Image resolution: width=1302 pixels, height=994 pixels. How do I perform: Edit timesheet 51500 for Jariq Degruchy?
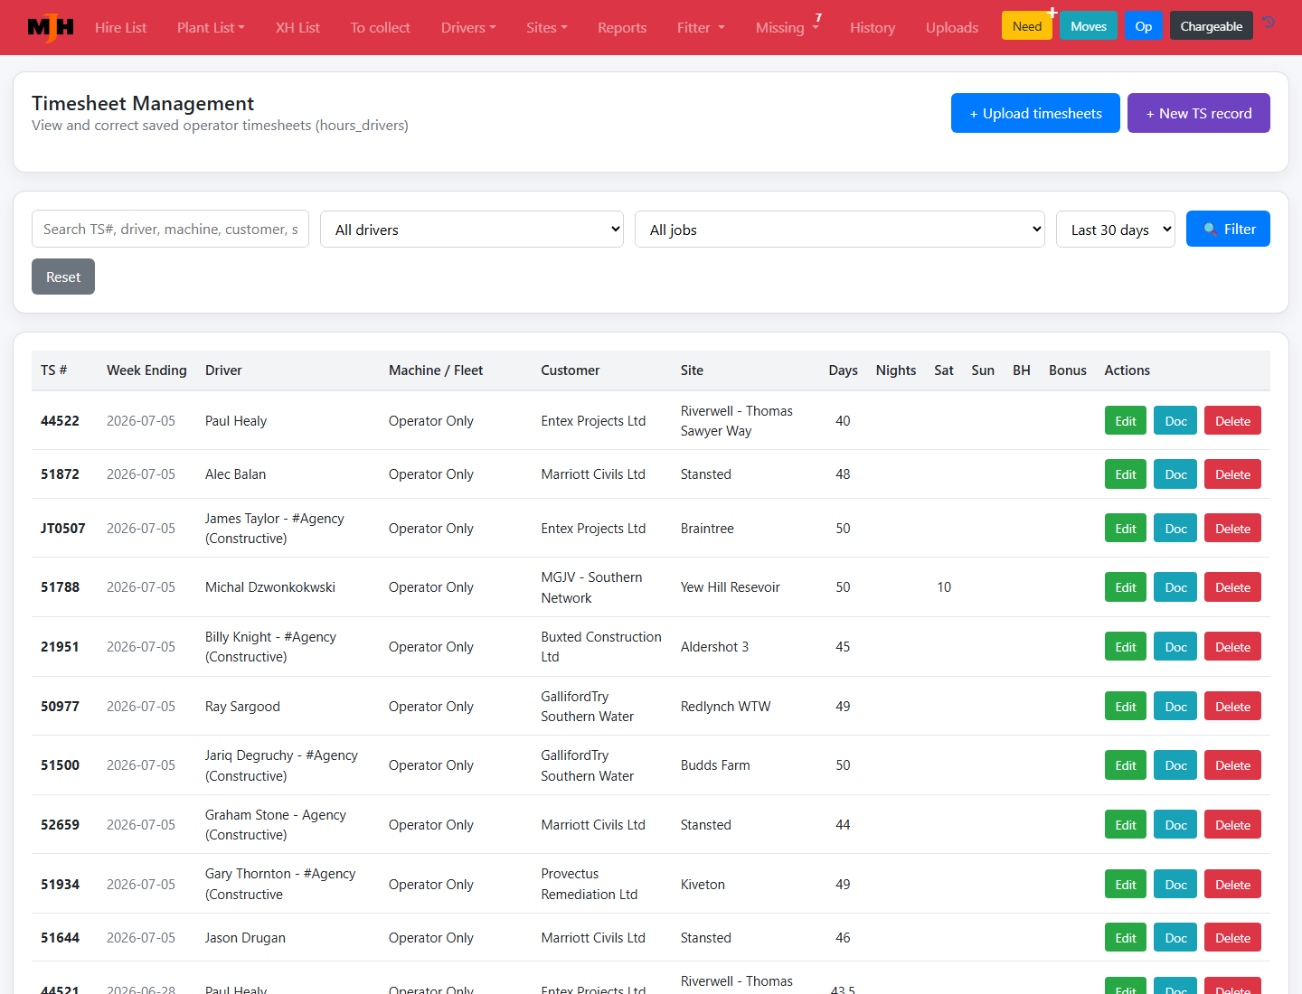(1126, 765)
